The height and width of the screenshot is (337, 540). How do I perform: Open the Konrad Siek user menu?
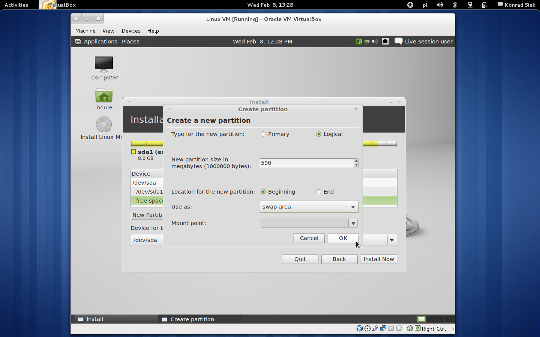click(516, 5)
